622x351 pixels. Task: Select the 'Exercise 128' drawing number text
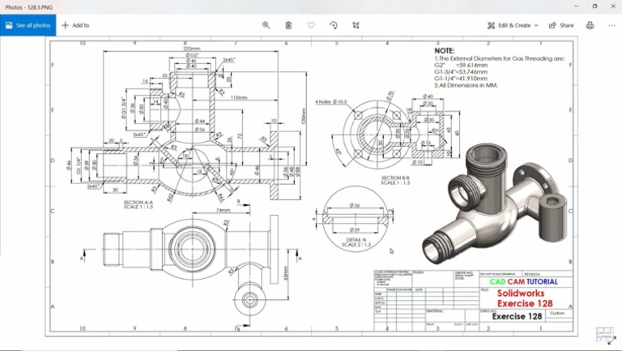tap(517, 316)
